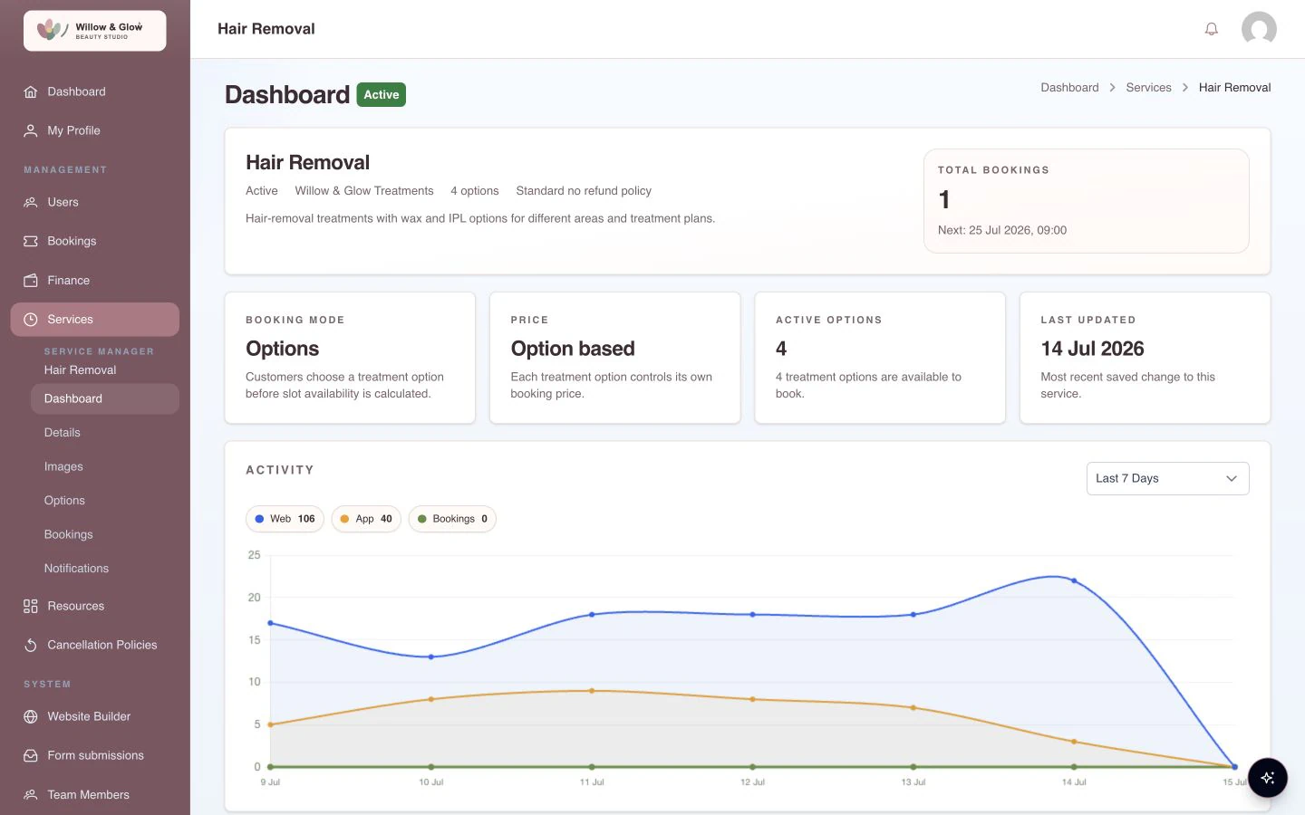1305x815 pixels.
Task: Go to Users in the sidebar
Action: click(x=95, y=202)
